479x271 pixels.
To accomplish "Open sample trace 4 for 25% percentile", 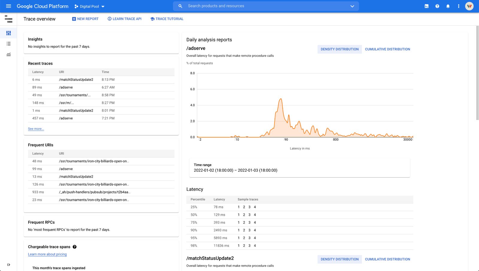I will (x=255, y=207).
